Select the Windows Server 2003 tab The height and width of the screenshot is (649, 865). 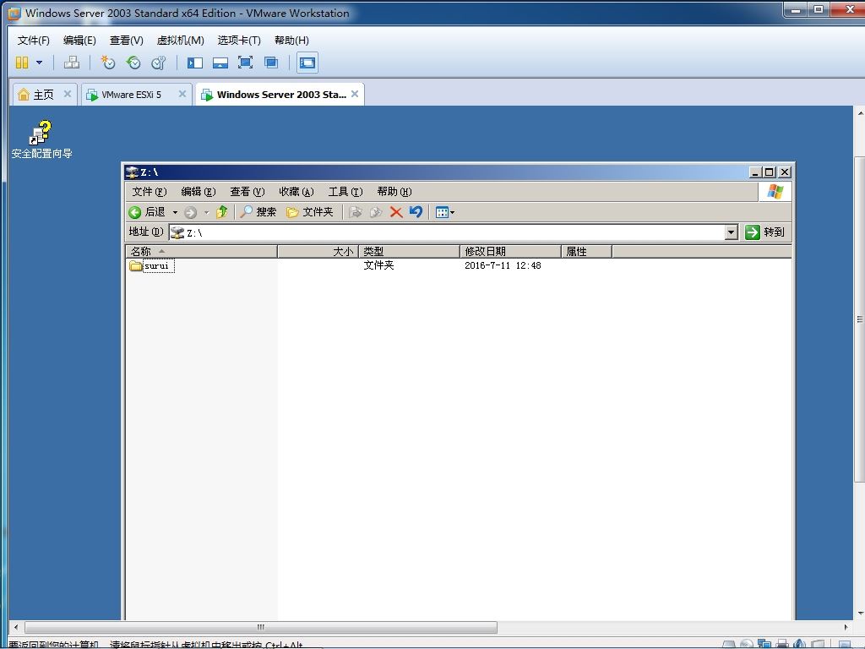click(280, 95)
